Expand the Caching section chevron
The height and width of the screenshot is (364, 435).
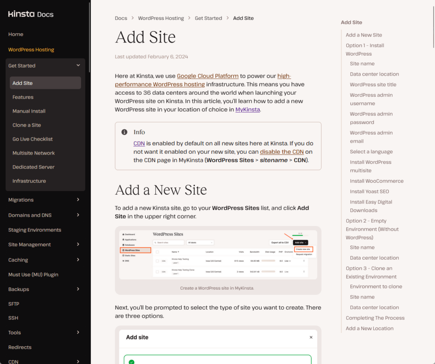78,260
